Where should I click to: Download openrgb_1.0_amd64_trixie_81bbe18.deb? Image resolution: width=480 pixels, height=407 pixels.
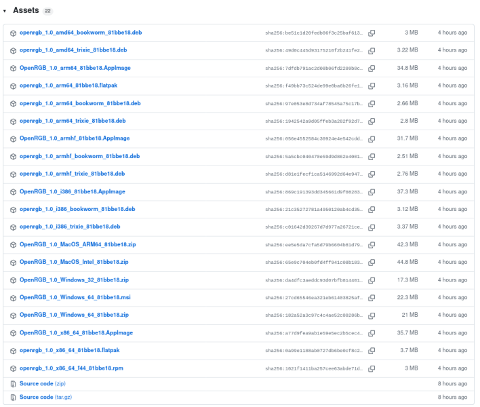tap(73, 50)
